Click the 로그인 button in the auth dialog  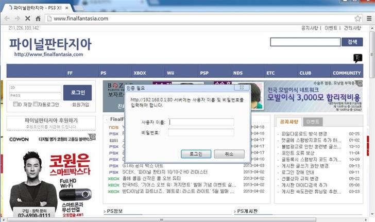click(196, 154)
